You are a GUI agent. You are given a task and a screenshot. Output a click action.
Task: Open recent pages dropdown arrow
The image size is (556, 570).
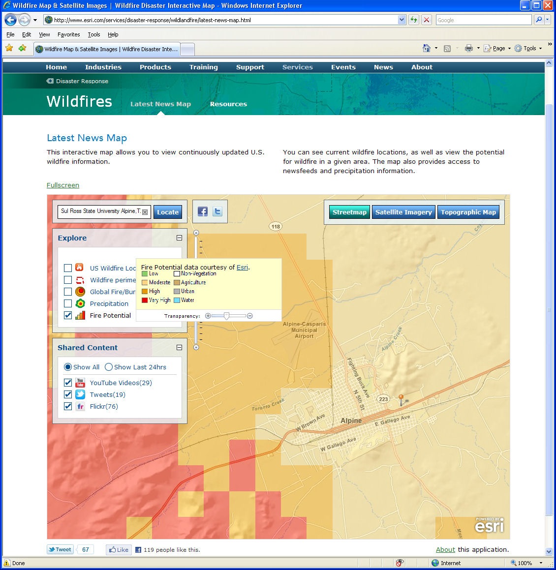click(x=35, y=20)
